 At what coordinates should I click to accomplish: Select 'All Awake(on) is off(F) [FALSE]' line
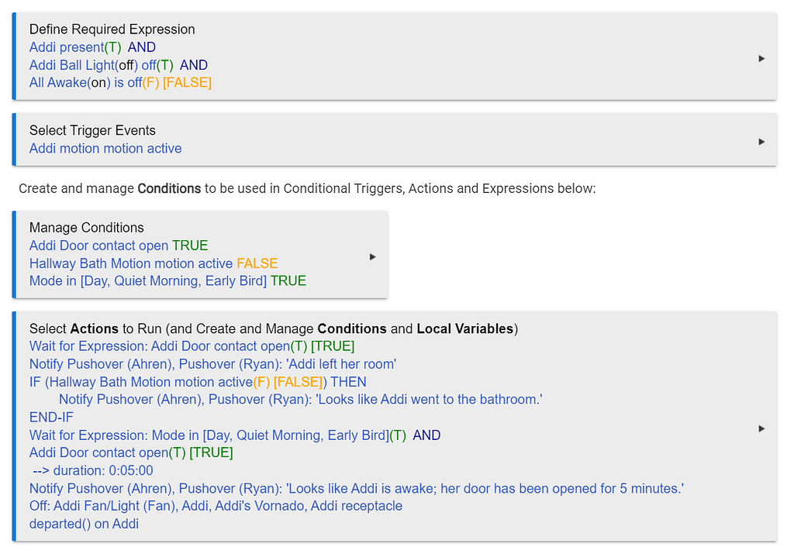[x=120, y=82]
